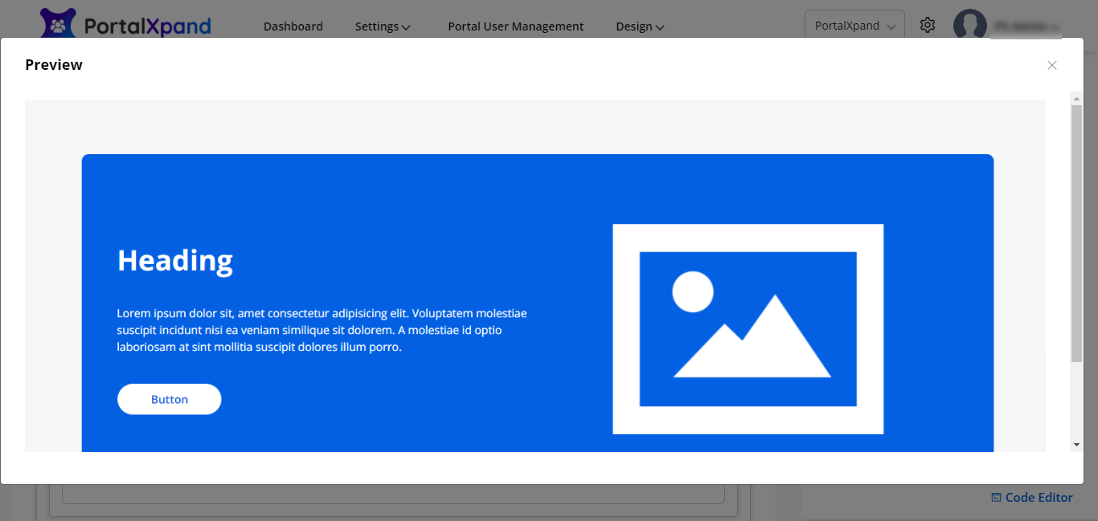Open the gear settings icon
1098x521 pixels.
point(928,25)
